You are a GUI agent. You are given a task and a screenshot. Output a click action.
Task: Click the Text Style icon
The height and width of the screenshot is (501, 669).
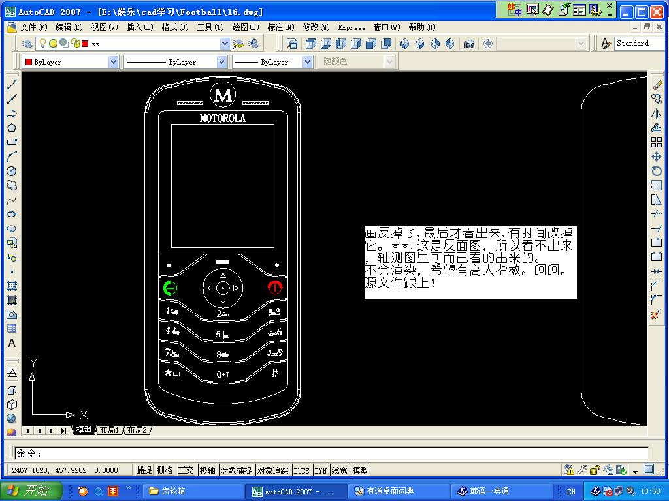(x=606, y=44)
